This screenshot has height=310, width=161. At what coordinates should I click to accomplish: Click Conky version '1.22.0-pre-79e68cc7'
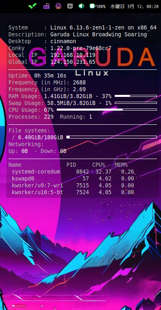81,48
